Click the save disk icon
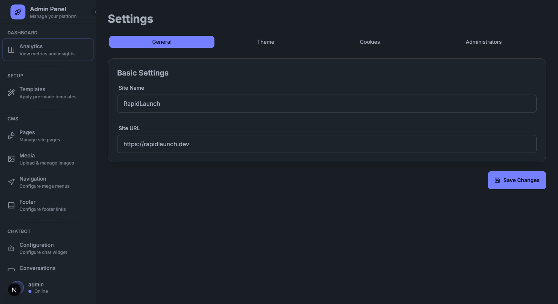Screen dimensions: 558x304 (497, 180)
